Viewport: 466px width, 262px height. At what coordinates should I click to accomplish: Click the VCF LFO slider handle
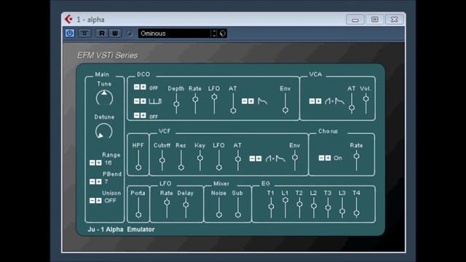[x=219, y=167]
